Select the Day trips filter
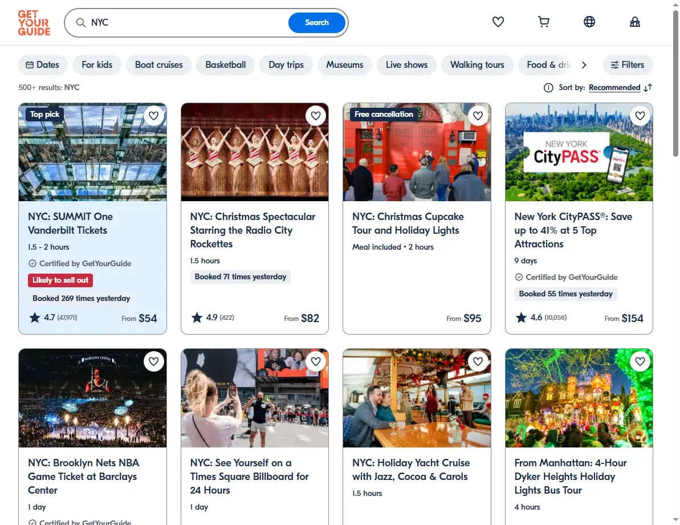Viewport: 680px width, 525px height. tap(286, 64)
